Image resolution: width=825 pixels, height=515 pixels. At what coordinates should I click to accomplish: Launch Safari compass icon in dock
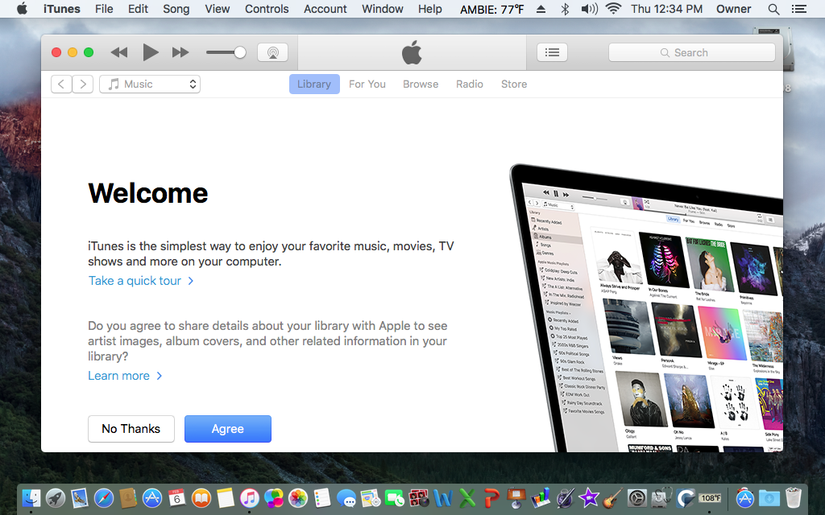[x=104, y=497]
